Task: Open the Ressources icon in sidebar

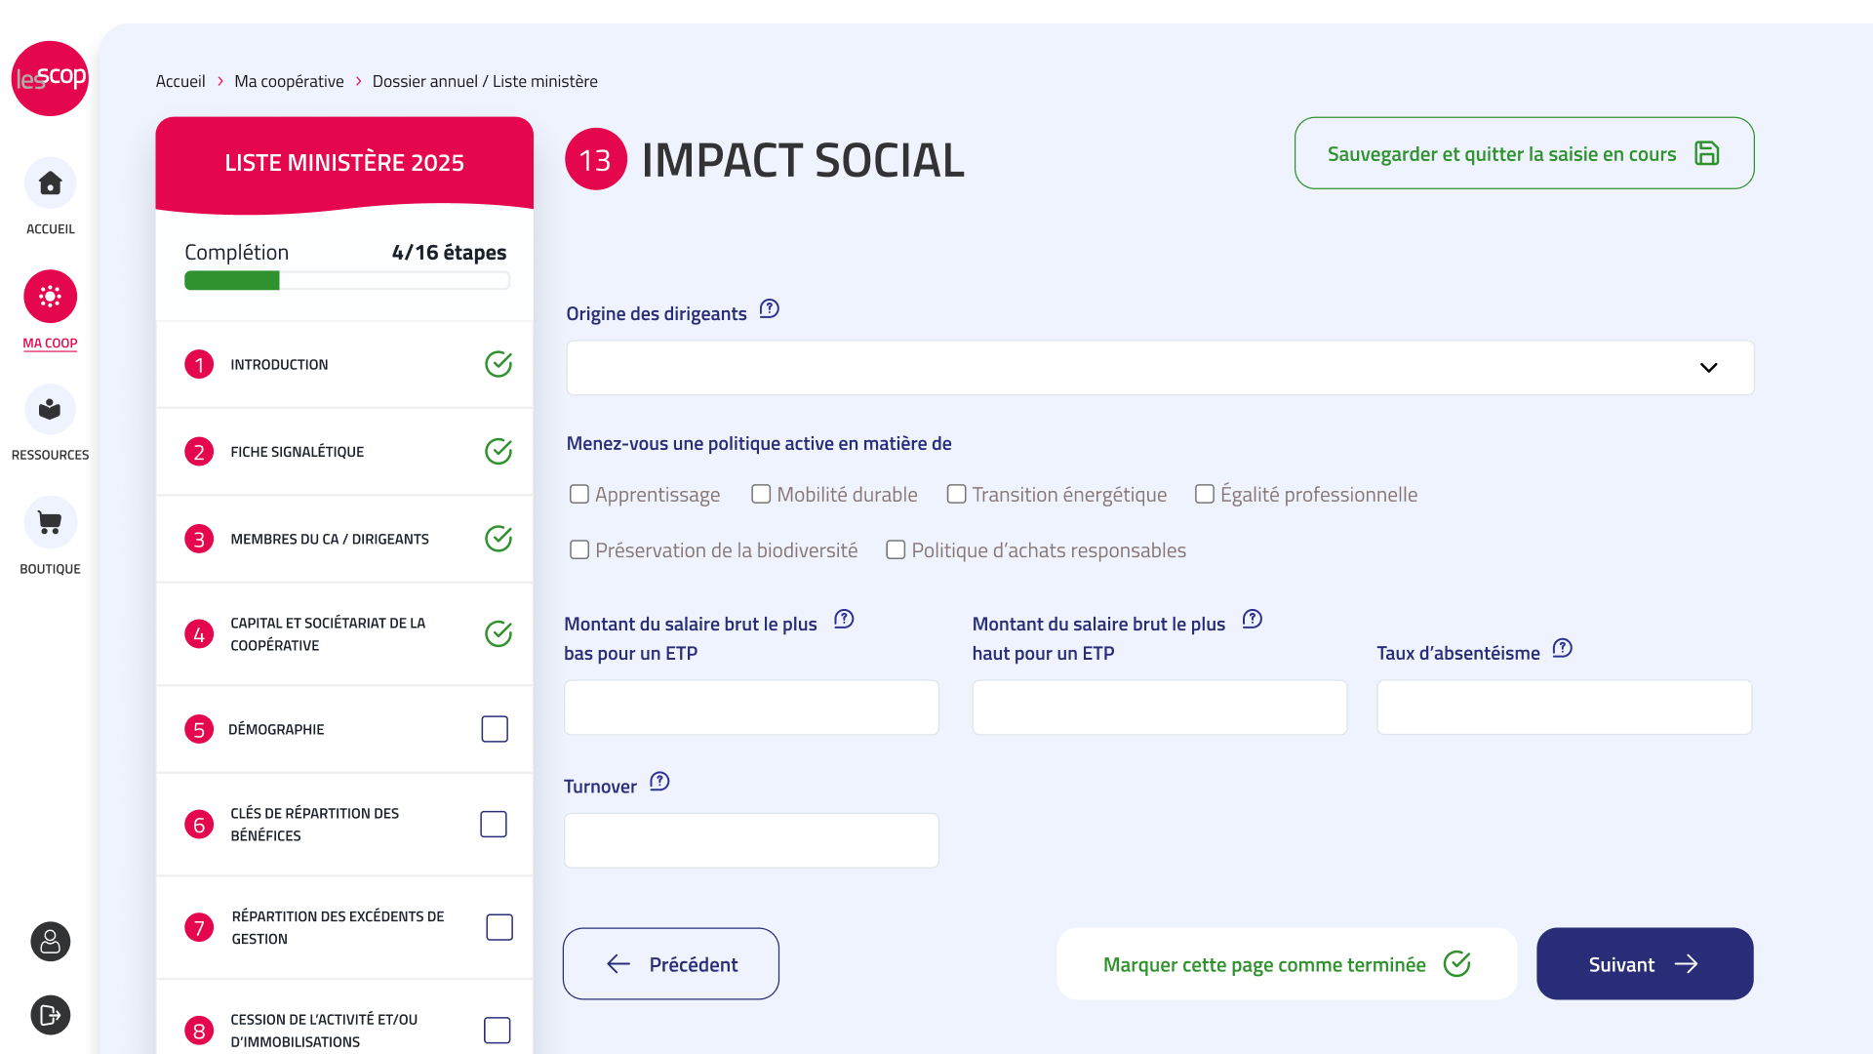Action: point(50,410)
